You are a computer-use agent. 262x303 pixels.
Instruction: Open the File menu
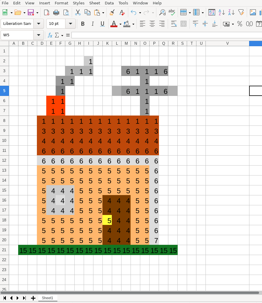click(5, 3)
